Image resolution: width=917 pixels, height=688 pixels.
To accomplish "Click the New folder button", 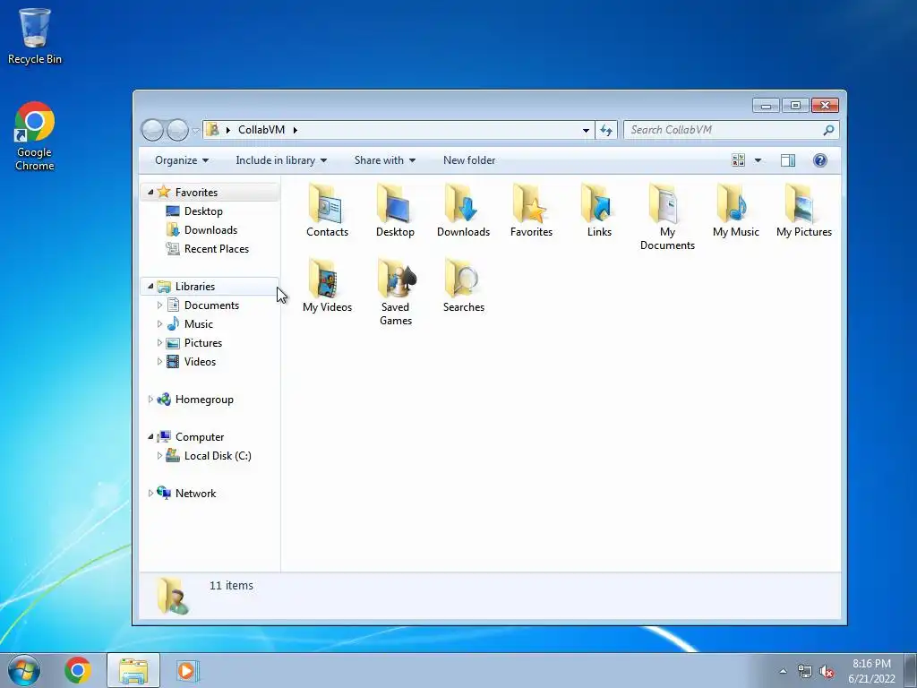I will click(x=469, y=160).
